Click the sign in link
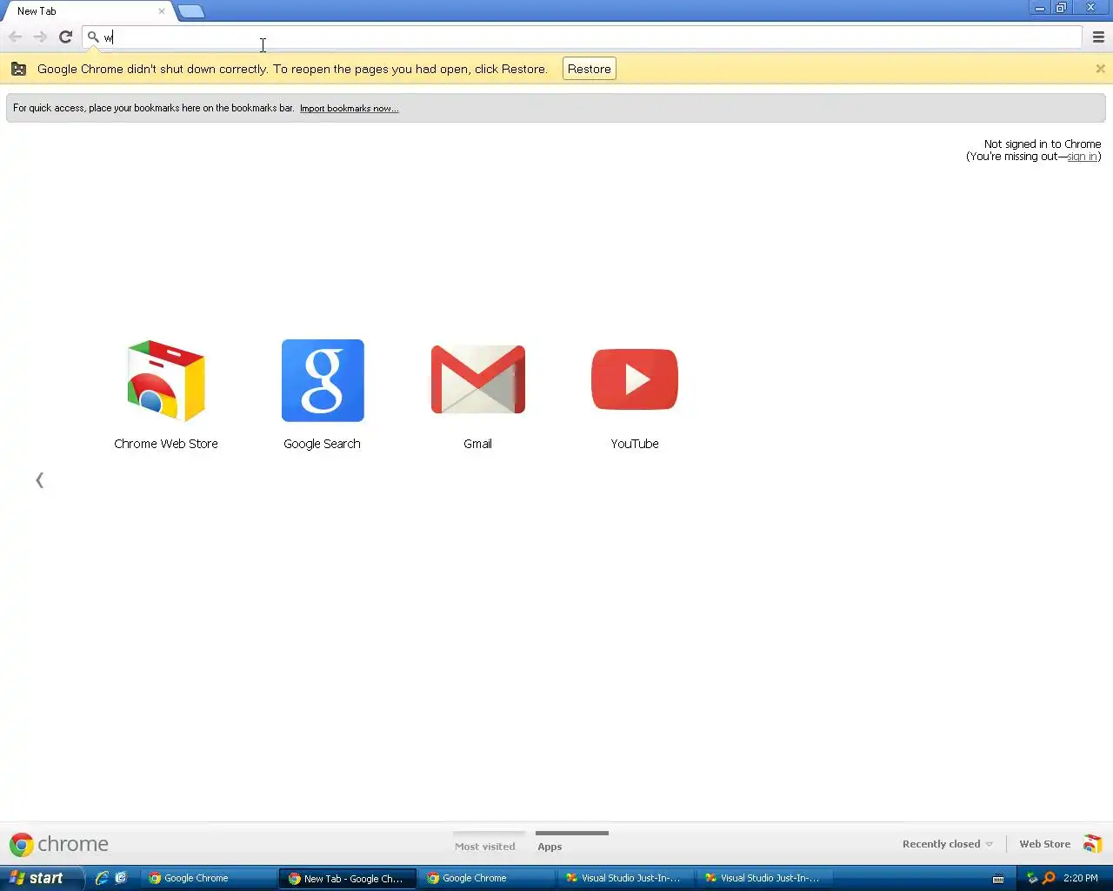 [x=1082, y=157]
